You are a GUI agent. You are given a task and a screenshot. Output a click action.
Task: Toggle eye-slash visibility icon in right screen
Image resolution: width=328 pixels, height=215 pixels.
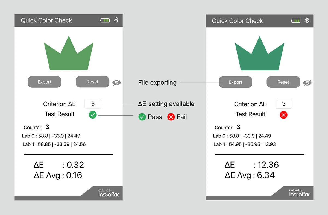[307, 83]
